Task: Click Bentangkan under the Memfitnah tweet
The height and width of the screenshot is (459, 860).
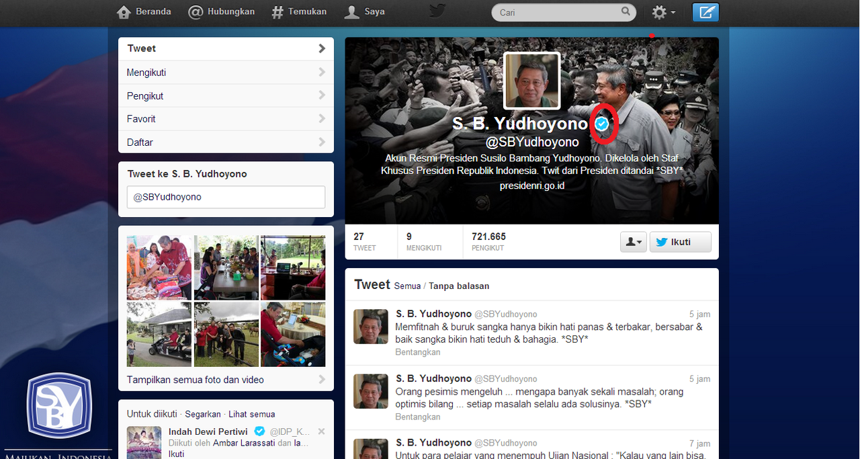Action: click(x=418, y=352)
